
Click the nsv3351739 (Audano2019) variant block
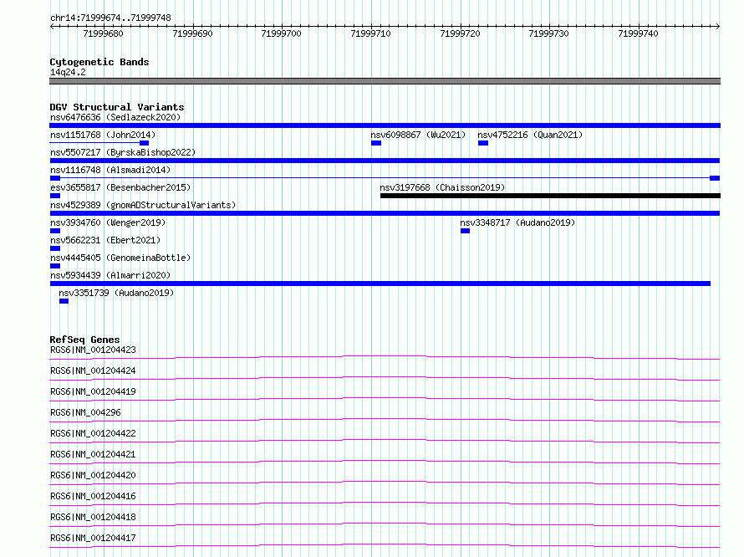click(64, 301)
